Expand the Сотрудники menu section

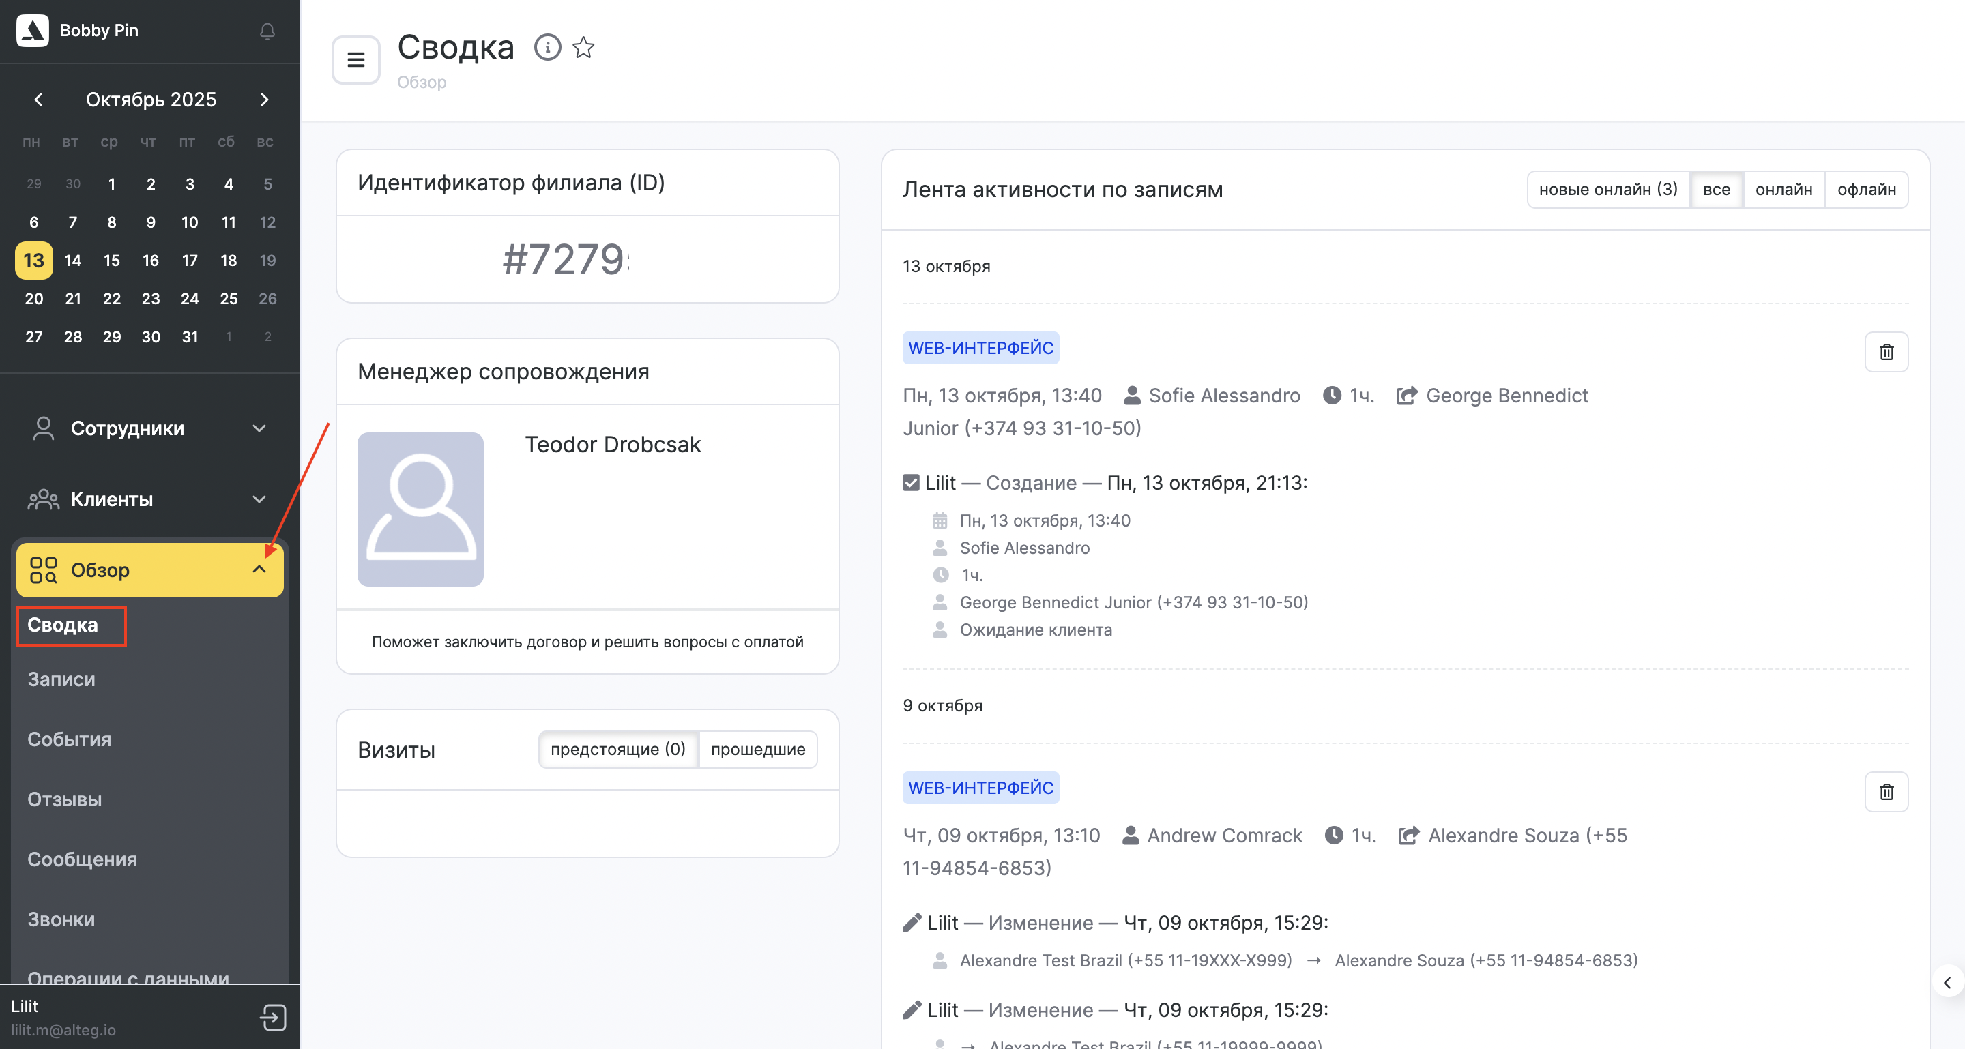click(149, 428)
